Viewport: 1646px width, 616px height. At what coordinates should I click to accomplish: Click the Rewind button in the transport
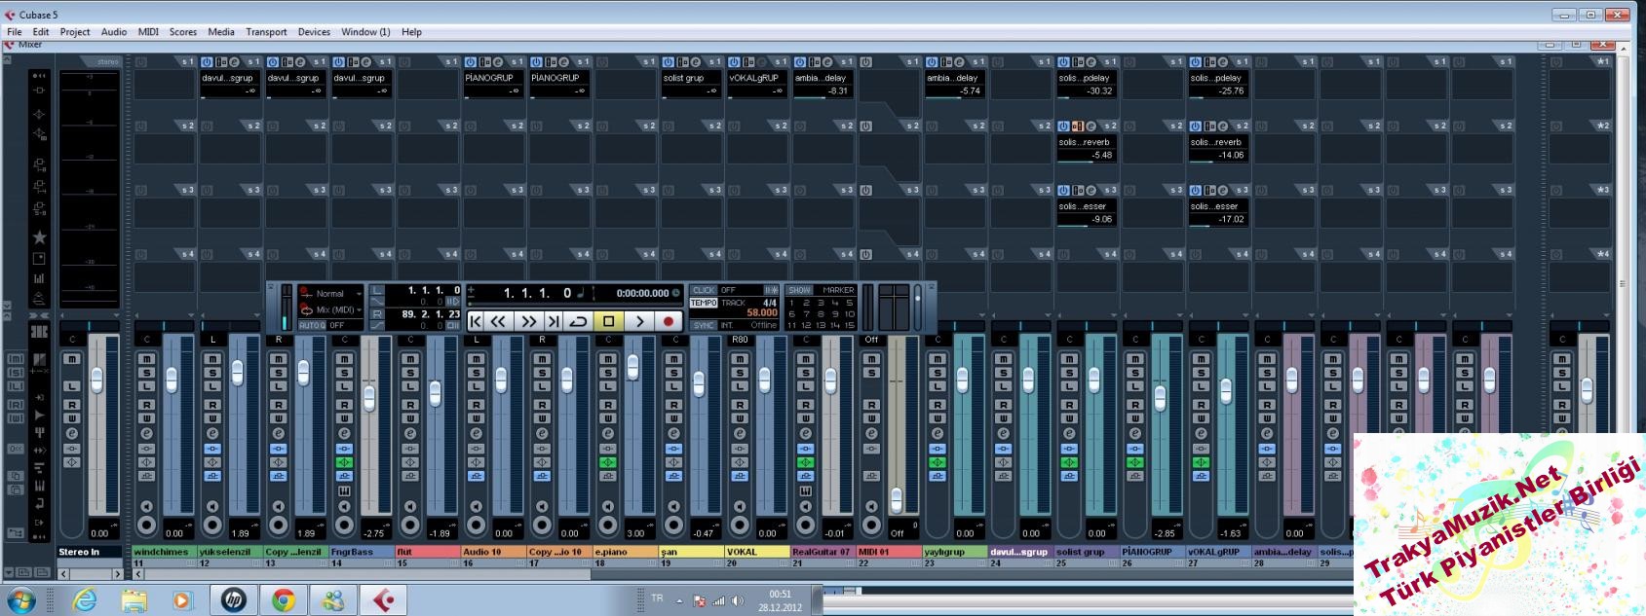point(499,321)
